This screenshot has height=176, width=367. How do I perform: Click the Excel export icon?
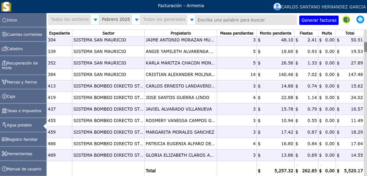point(346,20)
